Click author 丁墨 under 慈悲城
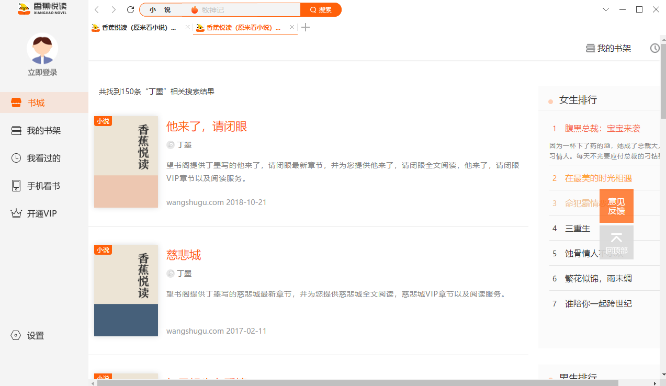This screenshot has height=386, width=666. 184,274
